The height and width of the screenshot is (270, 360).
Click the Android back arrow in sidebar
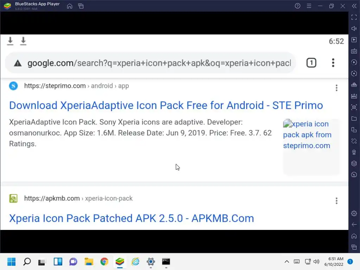click(354, 225)
